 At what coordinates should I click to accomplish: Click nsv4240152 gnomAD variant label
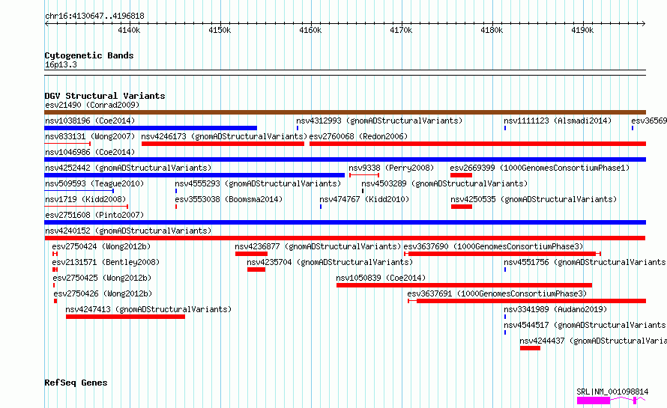[128, 231]
